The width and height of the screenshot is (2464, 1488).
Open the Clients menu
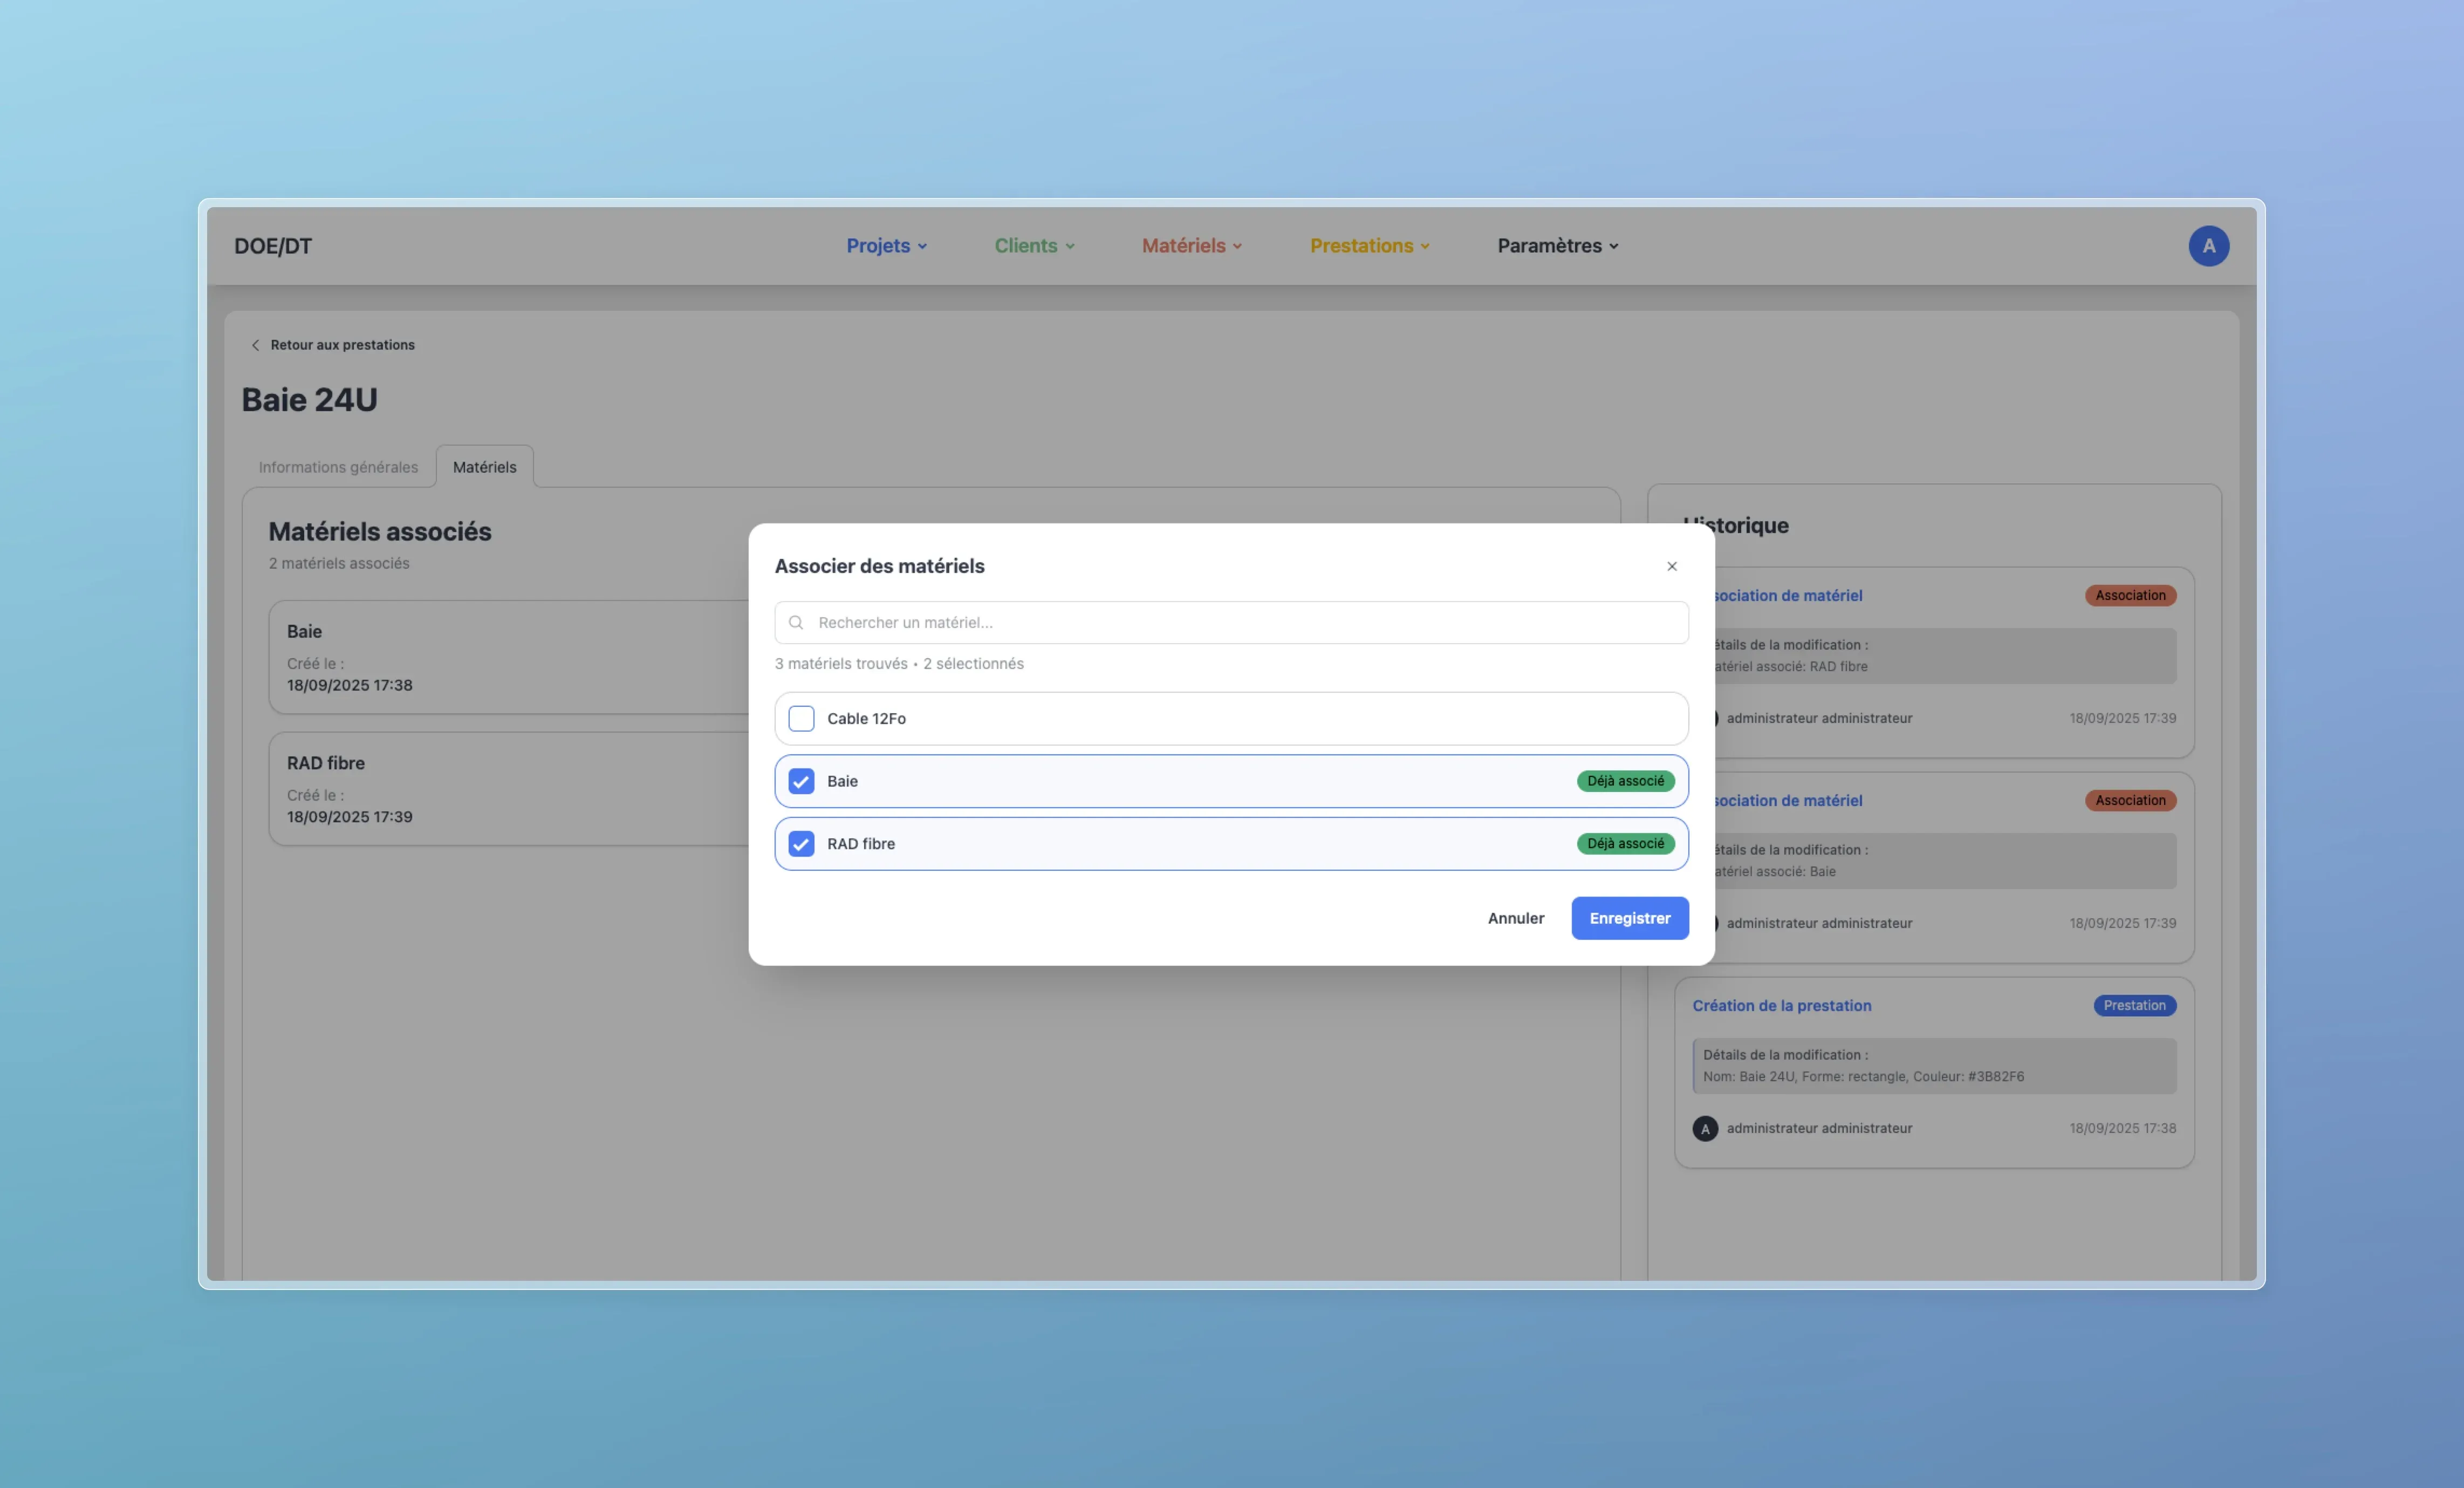coord(1034,246)
